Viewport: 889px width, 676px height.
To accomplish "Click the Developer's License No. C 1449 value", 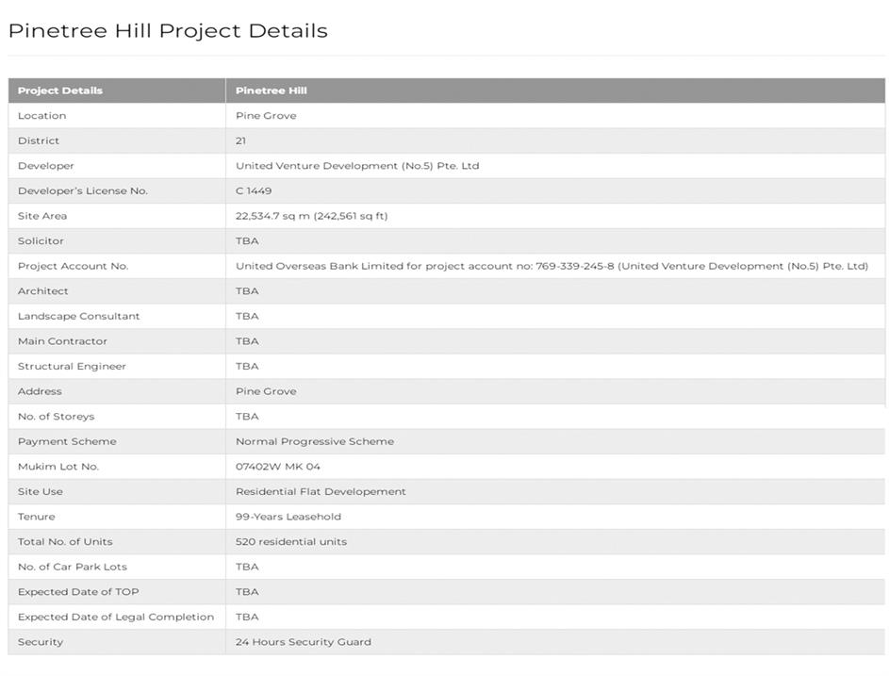I will (x=254, y=190).
